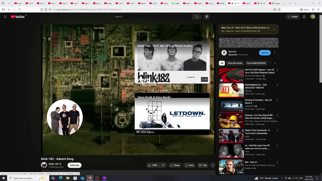Start voice search with the microphone icon
322x181 pixels.
point(207,17)
